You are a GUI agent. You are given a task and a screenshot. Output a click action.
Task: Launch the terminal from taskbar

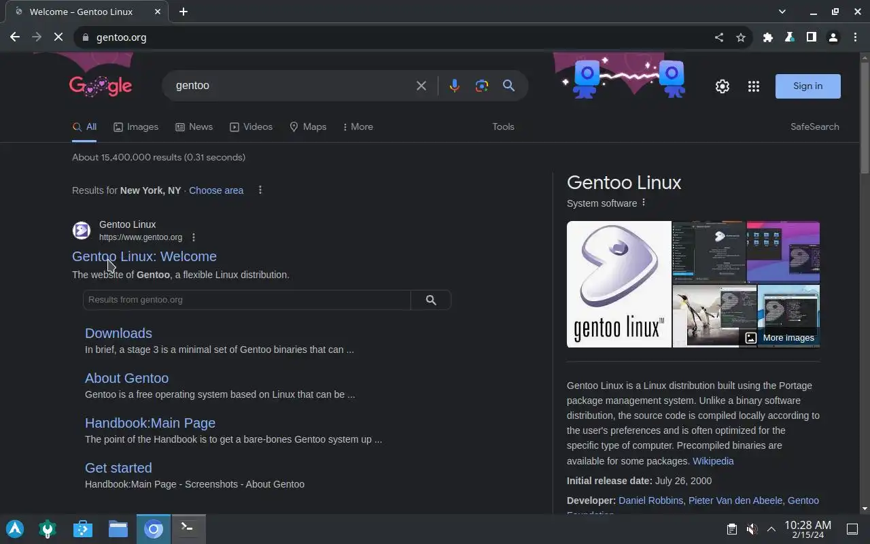pyautogui.click(x=188, y=529)
